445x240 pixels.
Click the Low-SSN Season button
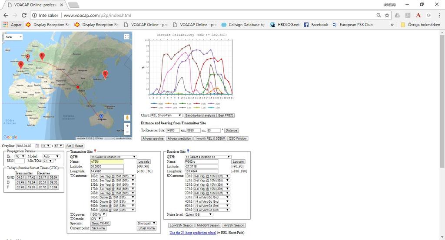[181, 225]
